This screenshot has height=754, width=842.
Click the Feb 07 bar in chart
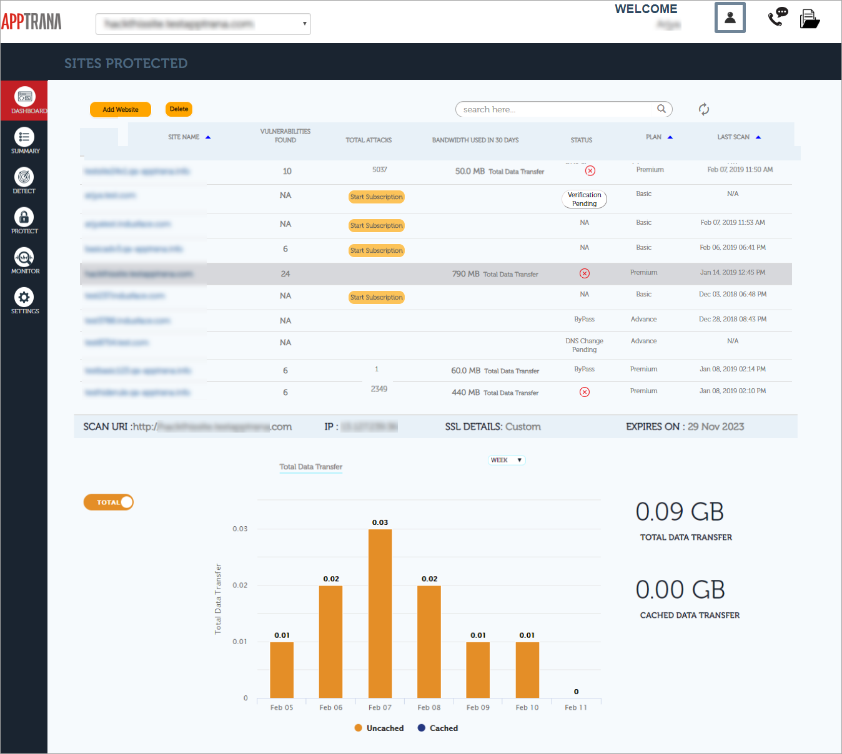pyautogui.click(x=380, y=614)
